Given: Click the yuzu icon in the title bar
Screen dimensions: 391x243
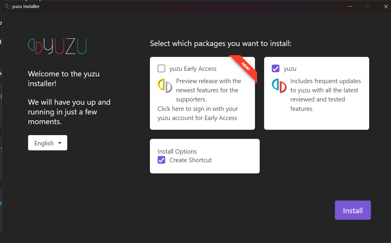Looking at the screenshot, I should 7,6.
